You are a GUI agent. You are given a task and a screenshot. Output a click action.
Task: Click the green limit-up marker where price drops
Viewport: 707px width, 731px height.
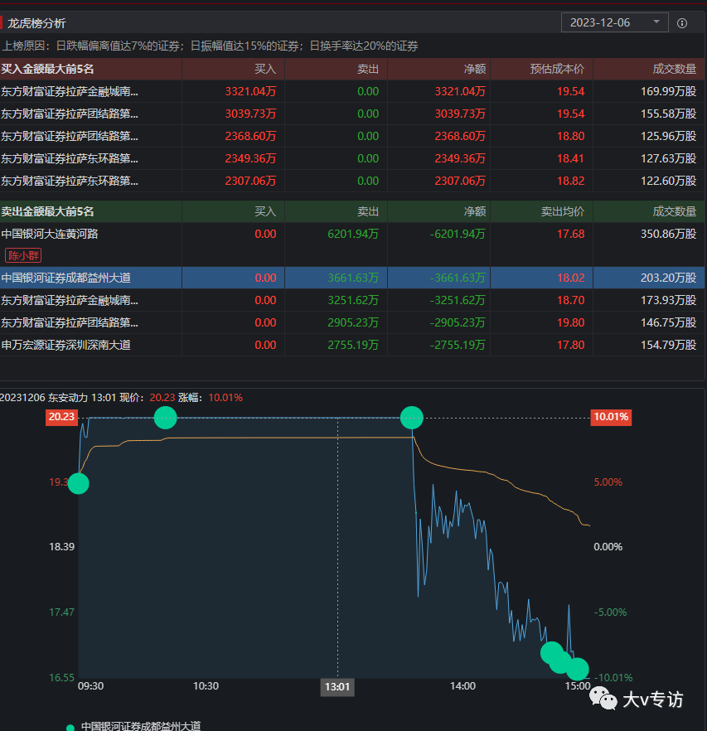click(412, 417)
